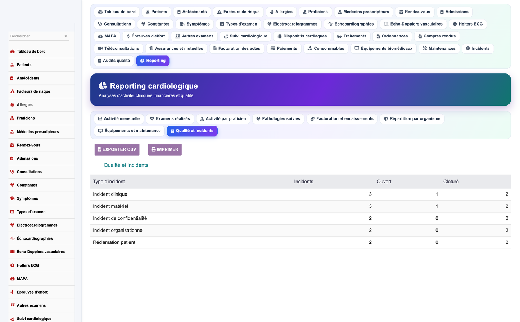
Task: Click the Rendez-vous calendar icon in sidebar
Action: (x=12, y=145)
